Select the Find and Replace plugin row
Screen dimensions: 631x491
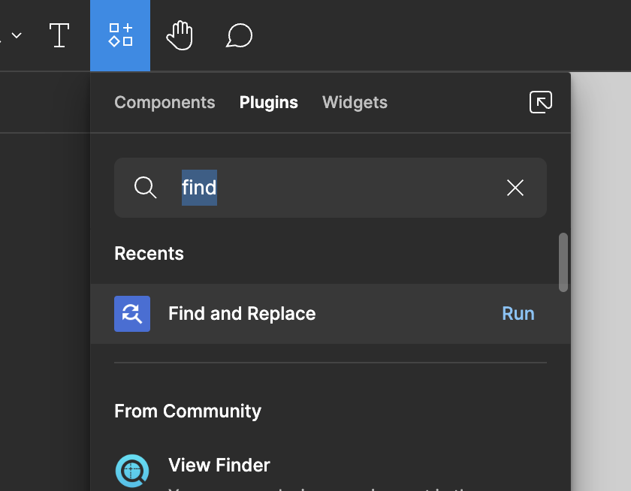[x=331, y=314]
